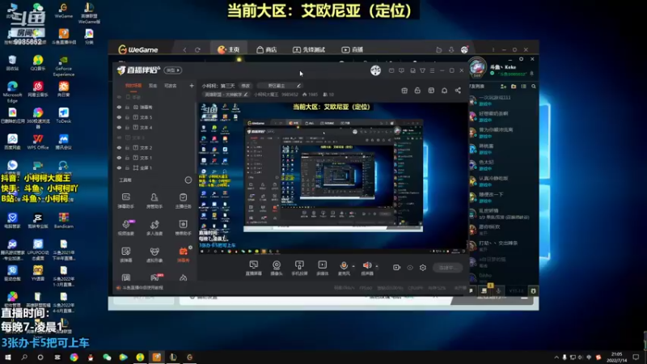Edit 英雄联盟 category selector
The image size is (647, 364).
(x=226, y=95)
